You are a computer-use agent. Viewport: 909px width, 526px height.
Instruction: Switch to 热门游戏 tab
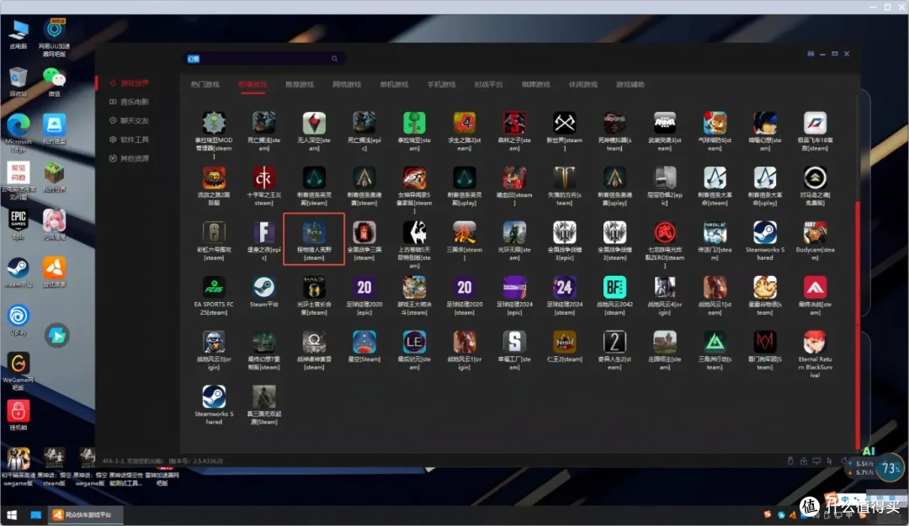(x=205, y=85)
